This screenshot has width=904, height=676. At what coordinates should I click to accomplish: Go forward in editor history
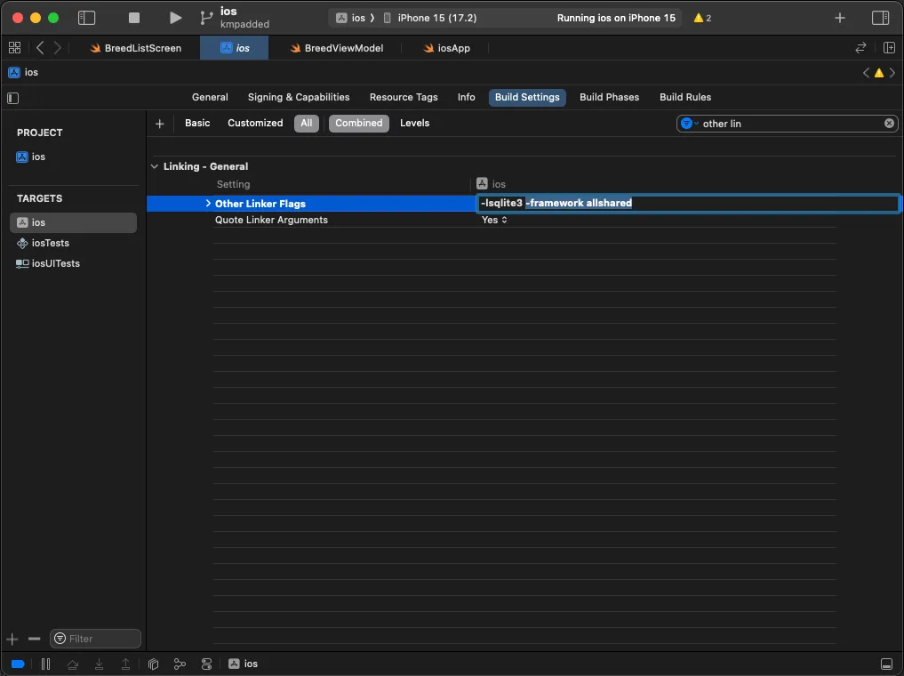[x=57, y=48]
